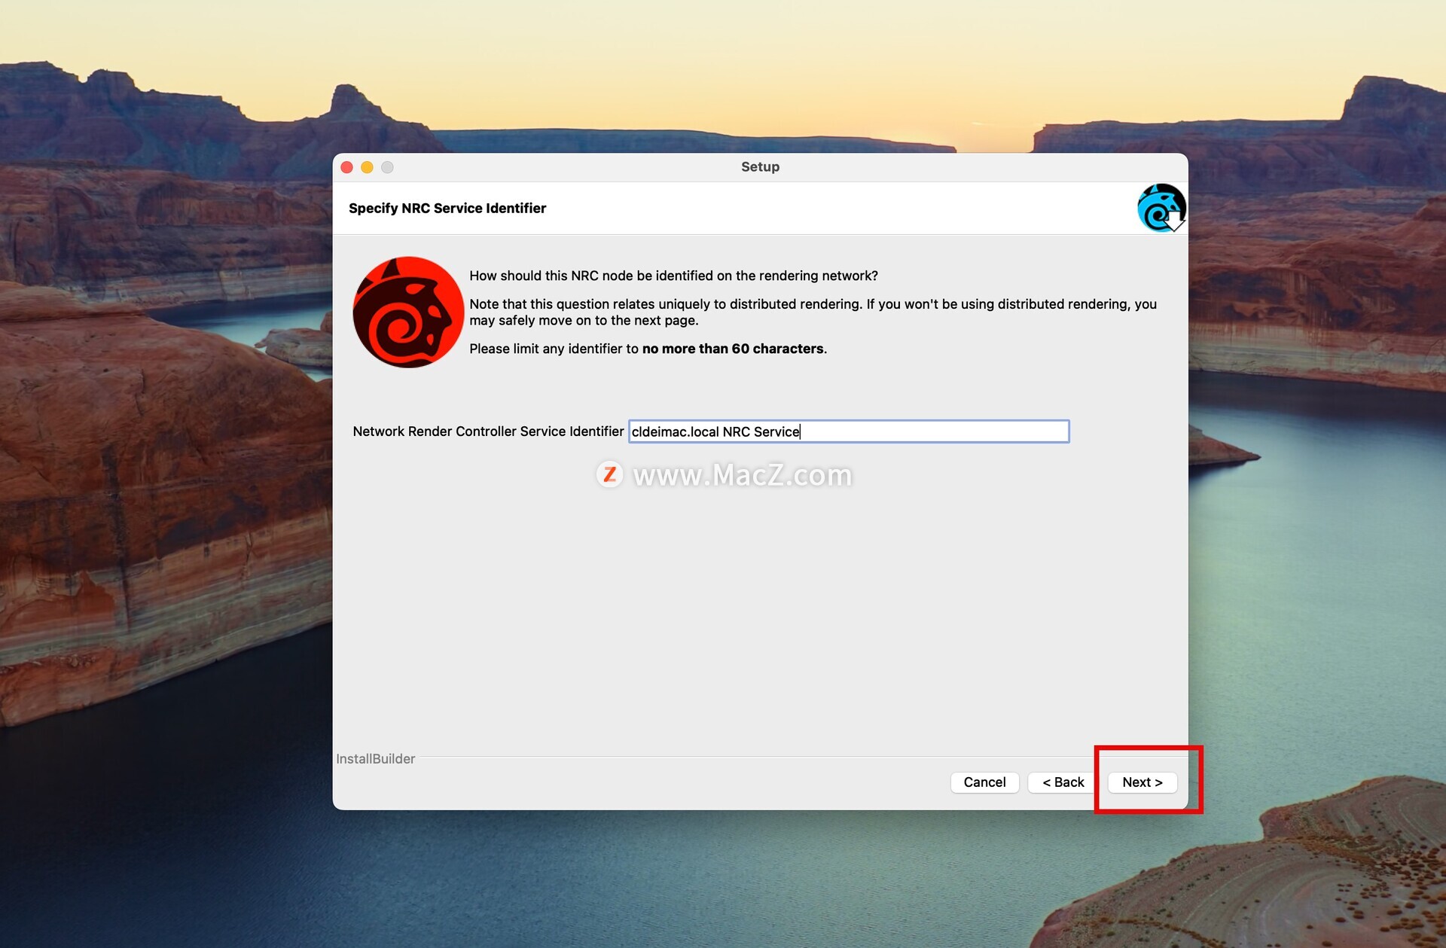Click the www.MacZ.com watermark text
The height and width of the screenshot is (948, 1446).
pyautogui.click(x=742, y=475)
